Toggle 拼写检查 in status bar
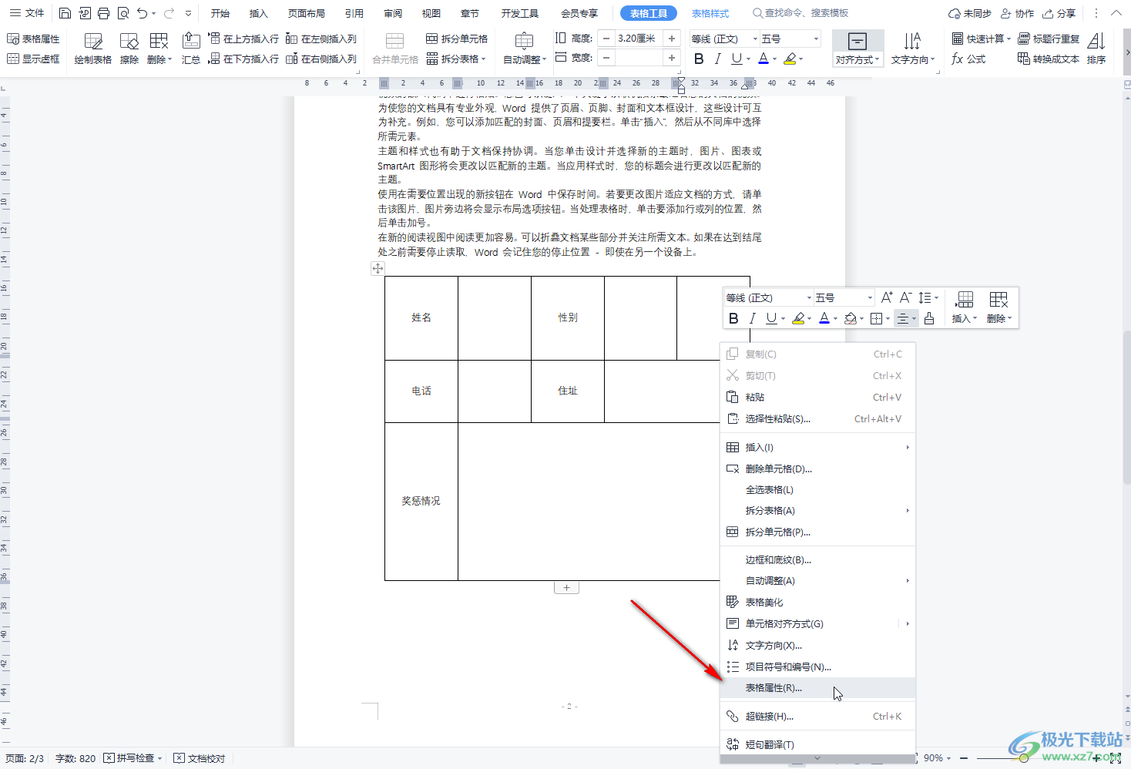The image size is (1131, 769). click(x=133, y=758)
